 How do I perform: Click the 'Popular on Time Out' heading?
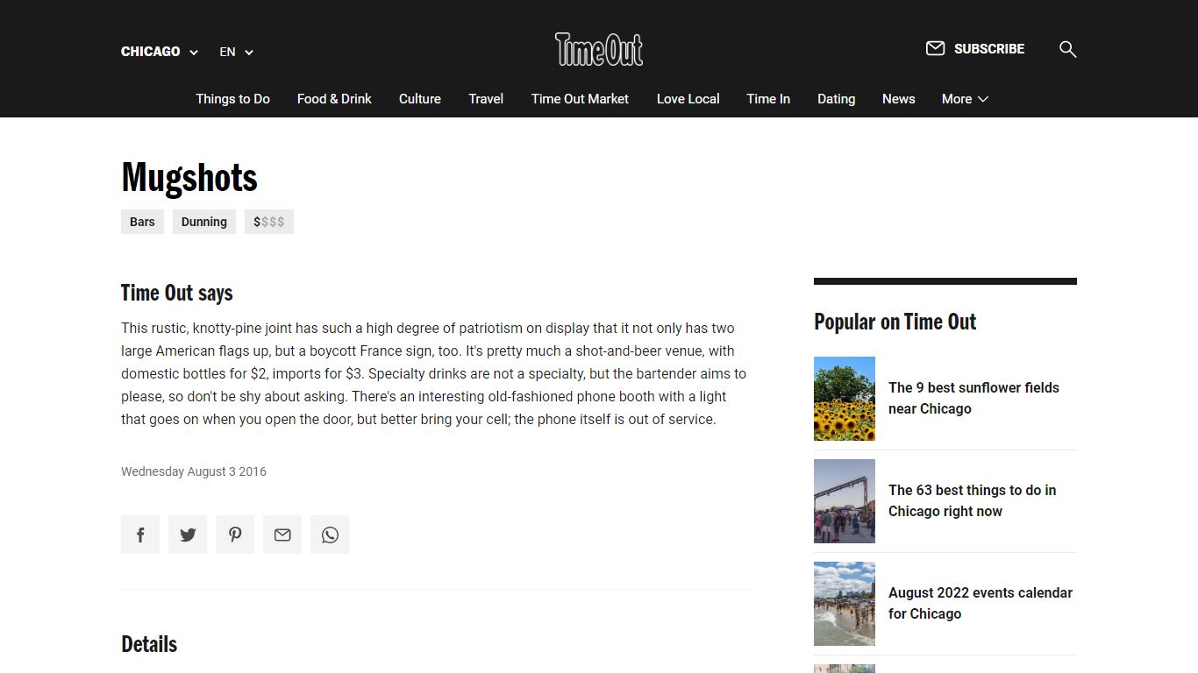pos(895,322)
